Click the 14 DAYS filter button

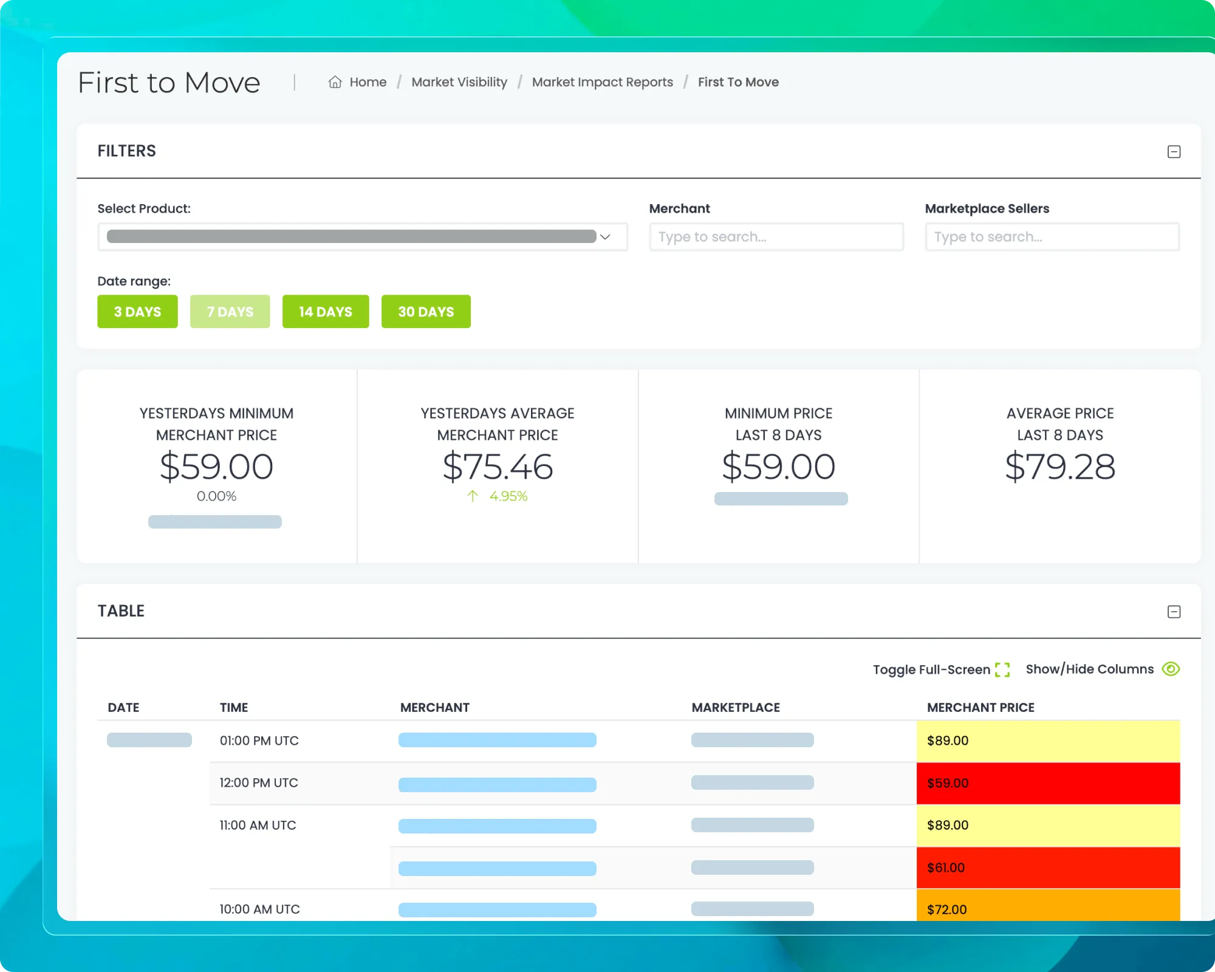tap(326, 312)
